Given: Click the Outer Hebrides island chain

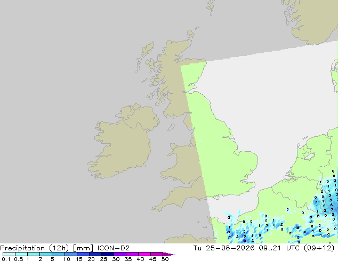Looking at the screenshot, I should [x=143, y=57].
